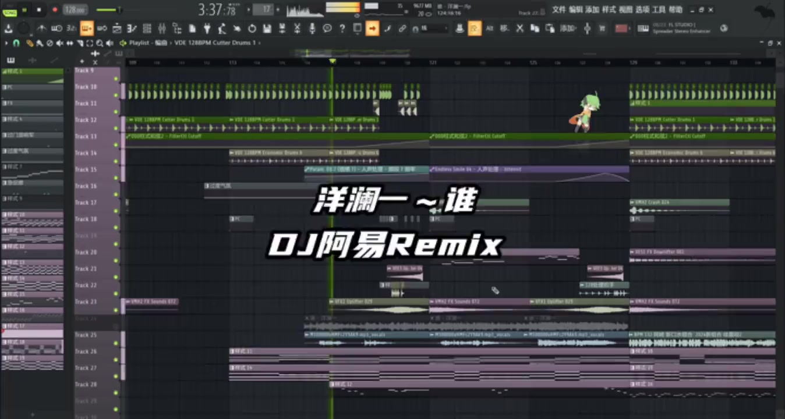Mute Track 26 via its green LED

[x=116, y=359]
